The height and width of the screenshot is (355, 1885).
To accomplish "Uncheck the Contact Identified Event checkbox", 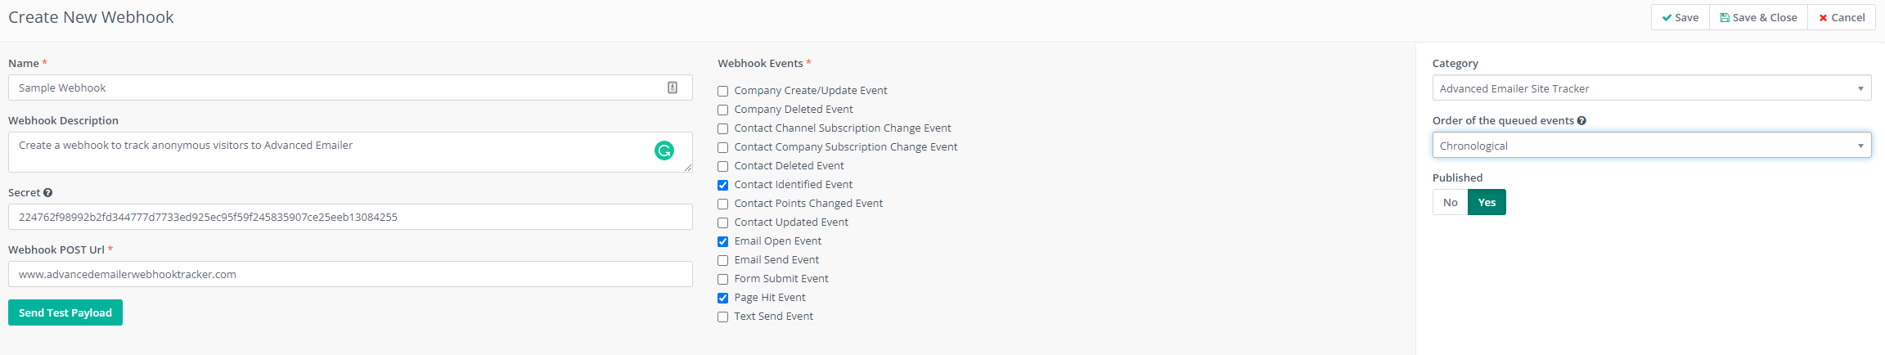I will (723, 185).
